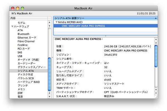This screenshot has width=167, height=111.
Task: Click the sidebar scrollbar bottom down arrow
Action: (50, 97)
